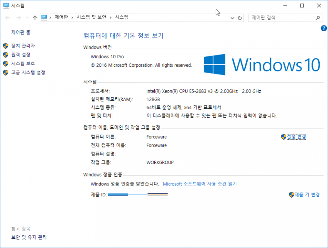Viewport: 328px width, 248px height.
Task: Select 제어판 in the breadcrumb path
Action: click(x=61, y=17)
